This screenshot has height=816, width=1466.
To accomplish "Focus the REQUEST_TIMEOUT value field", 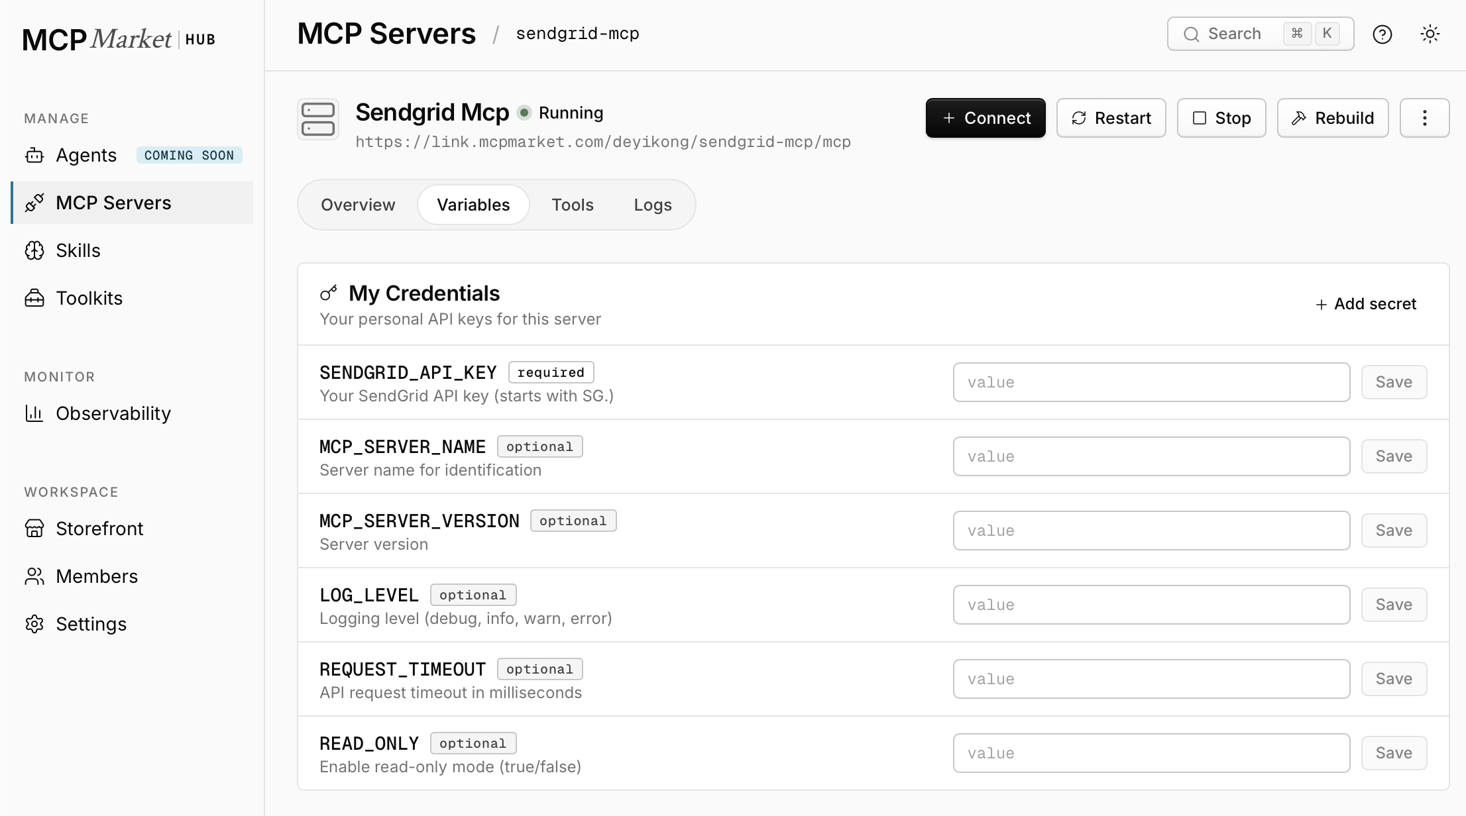I will (x=1151, y=679).
